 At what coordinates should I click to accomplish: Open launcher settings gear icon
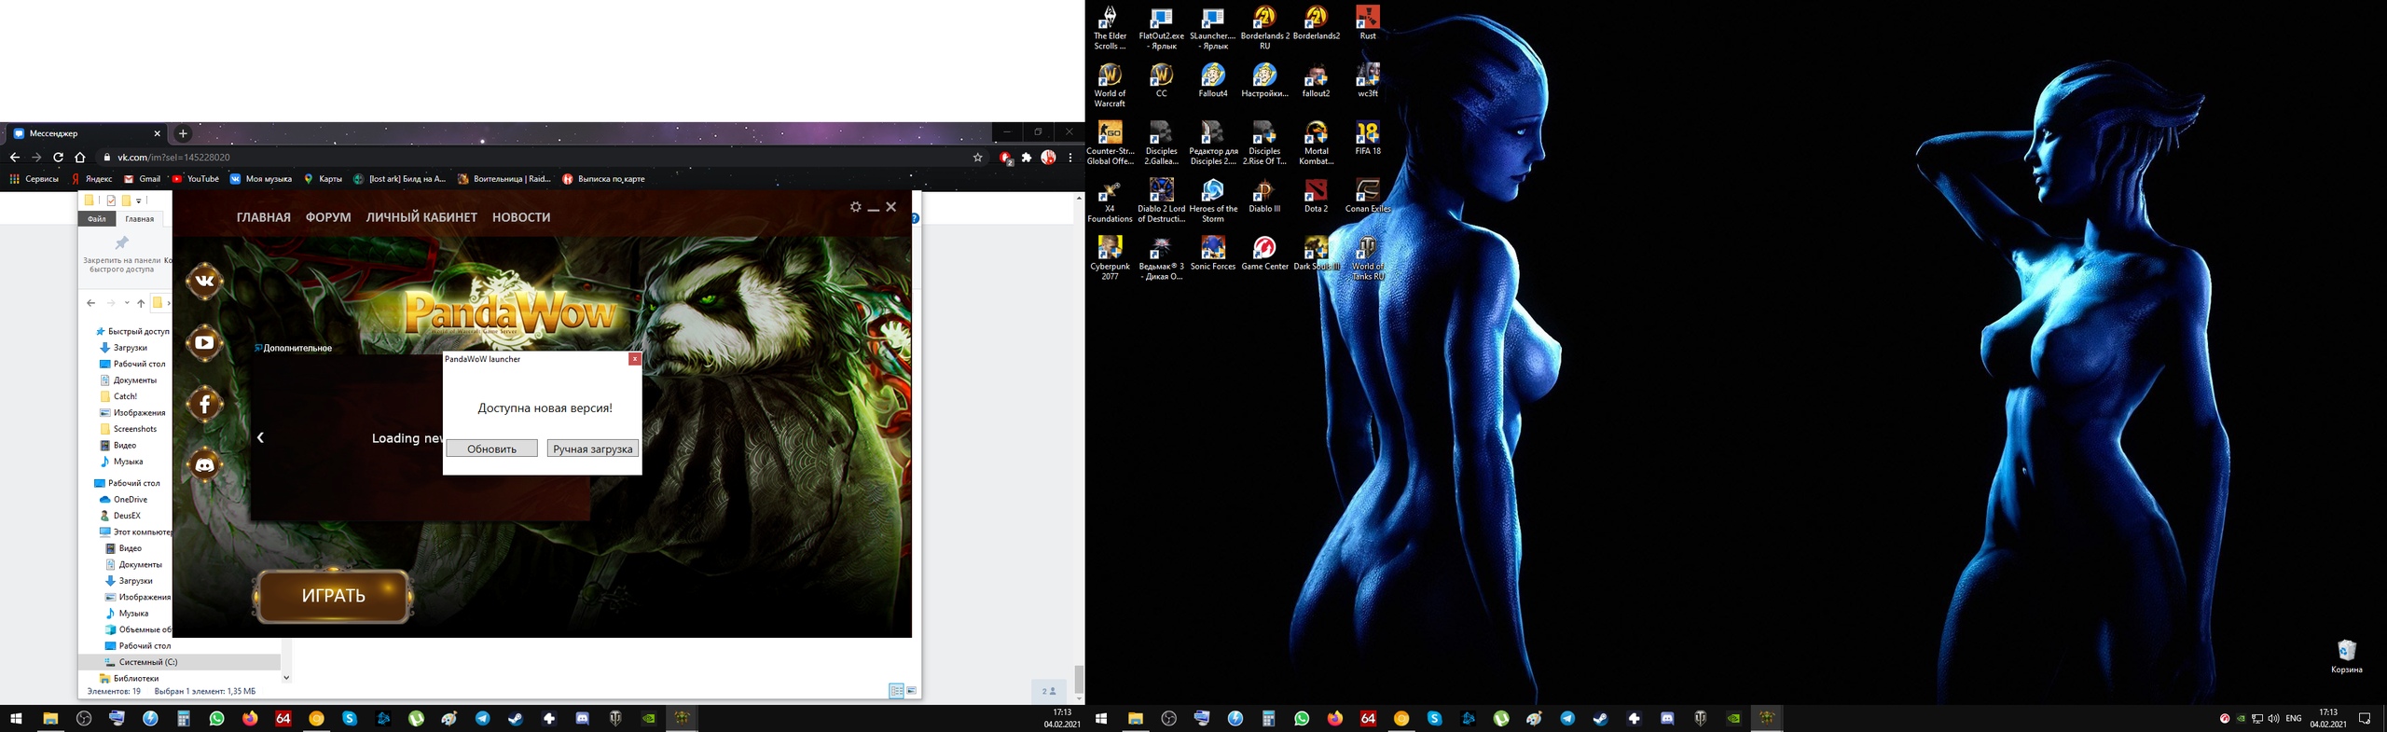(855, 207)
